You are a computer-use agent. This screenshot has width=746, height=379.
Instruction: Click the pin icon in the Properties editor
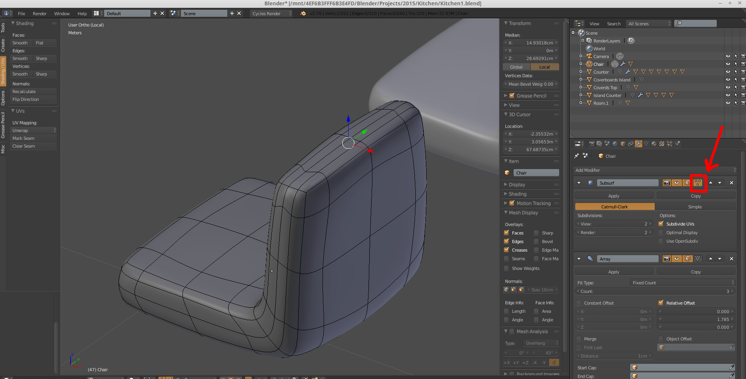[x=577, y=156]
